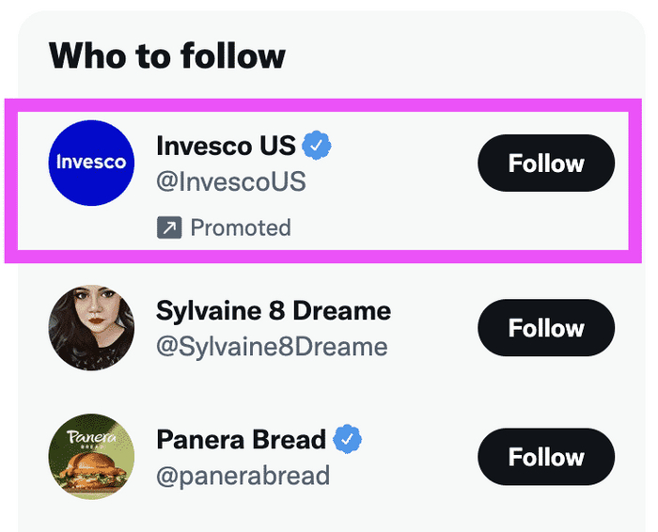Follow the Panera Bread account

point(546,457)
